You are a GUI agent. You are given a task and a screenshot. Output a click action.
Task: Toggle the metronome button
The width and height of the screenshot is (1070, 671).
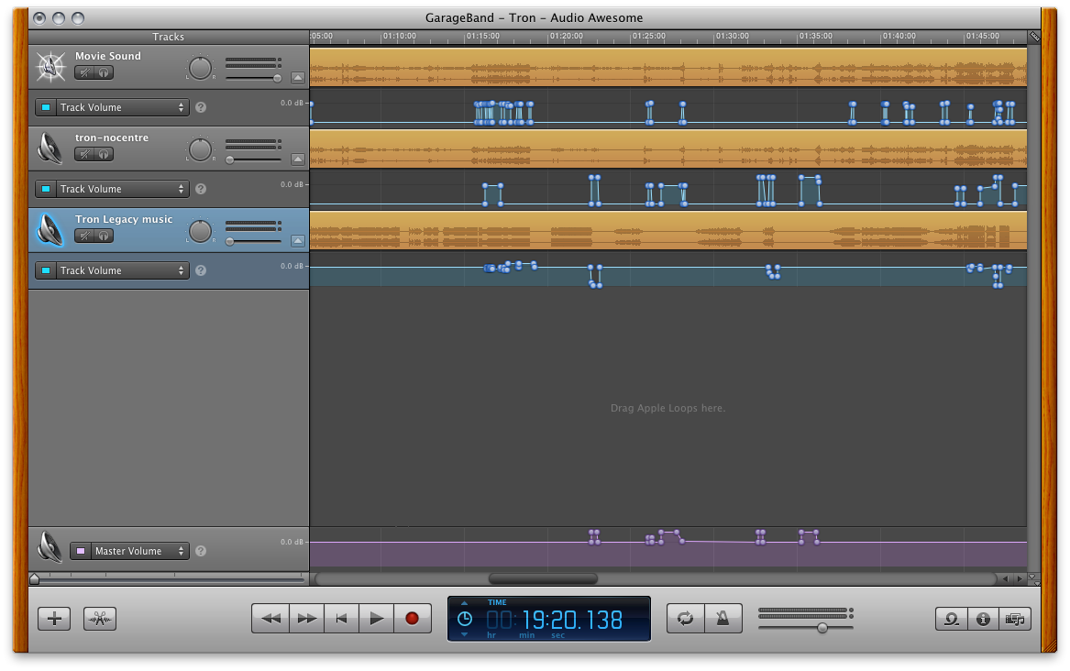click(723, 619)
